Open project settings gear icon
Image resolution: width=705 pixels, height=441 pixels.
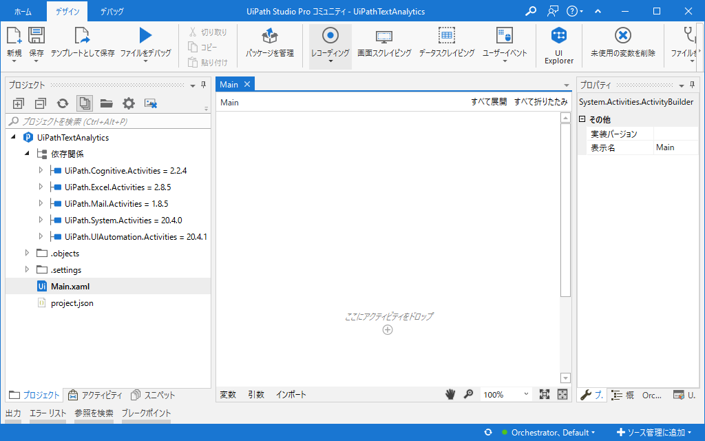click(129, 103)
